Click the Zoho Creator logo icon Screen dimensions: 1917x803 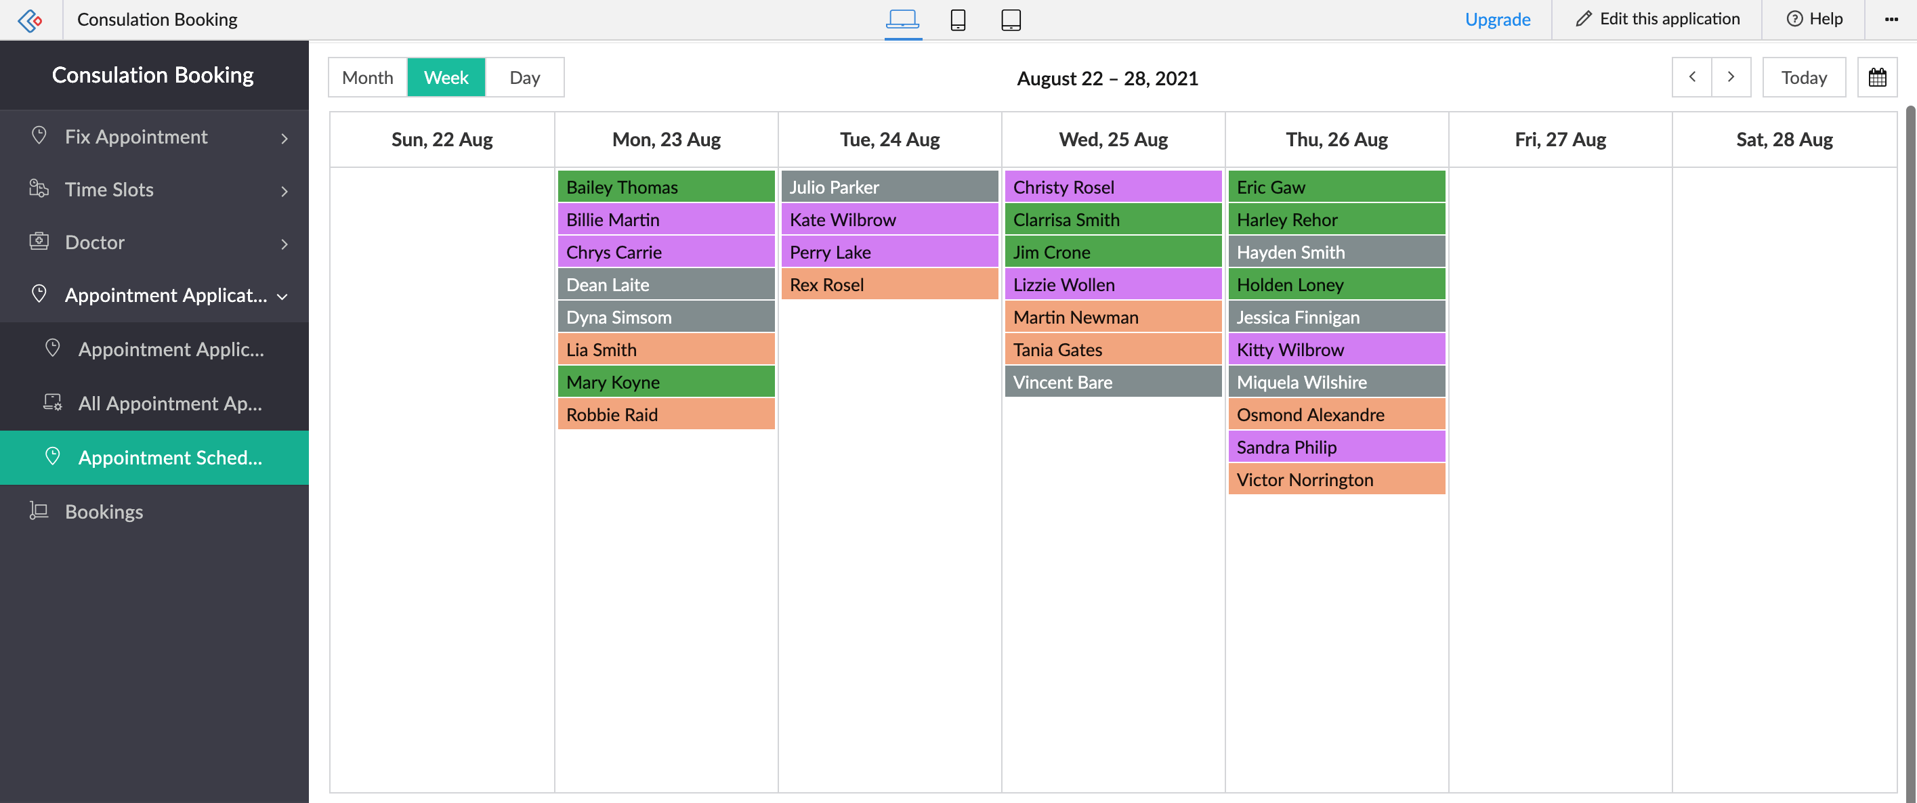coord(30,20)
